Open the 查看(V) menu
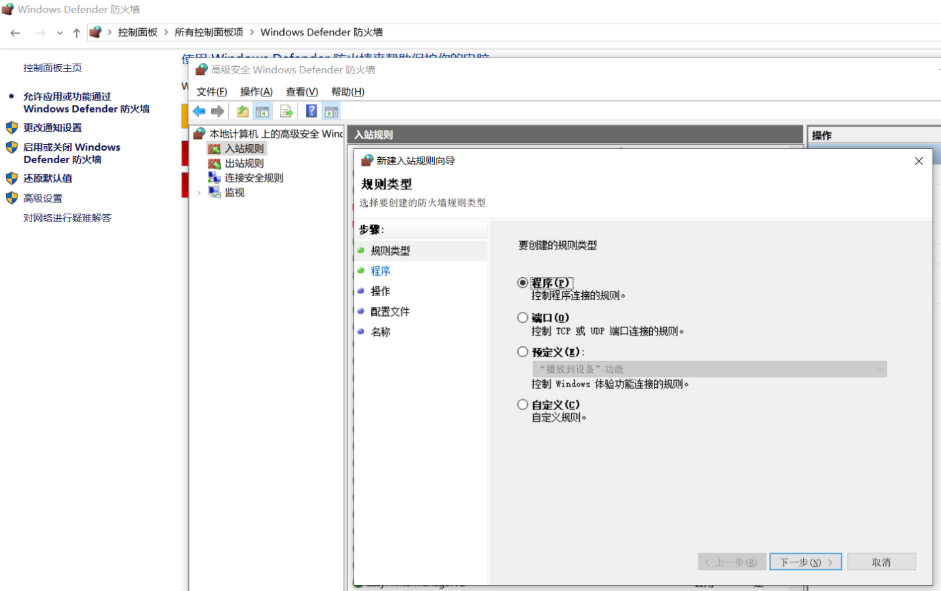The width and height of the screenshot is (941, 591). tap(302, 92)
